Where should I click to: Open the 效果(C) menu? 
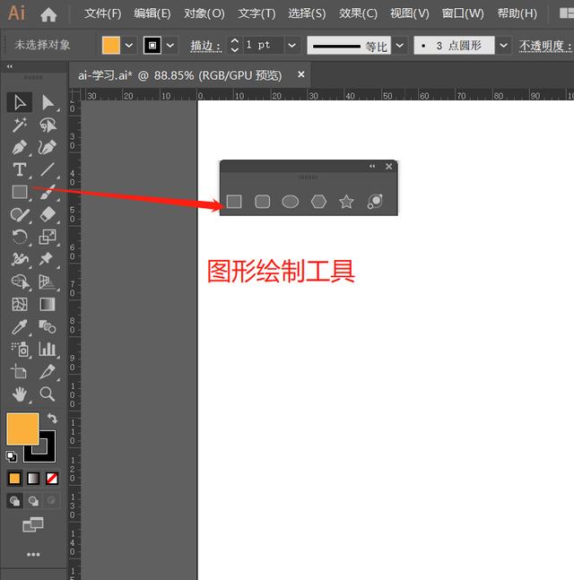(358, 13)
